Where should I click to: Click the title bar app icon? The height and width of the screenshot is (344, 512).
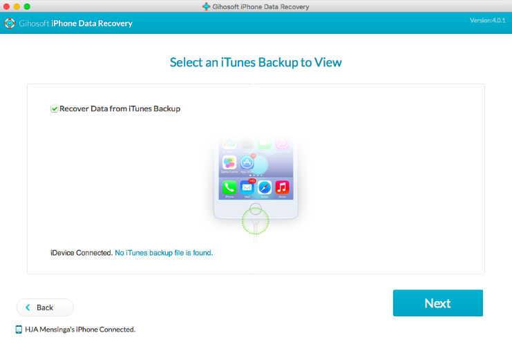click(206, 6)
